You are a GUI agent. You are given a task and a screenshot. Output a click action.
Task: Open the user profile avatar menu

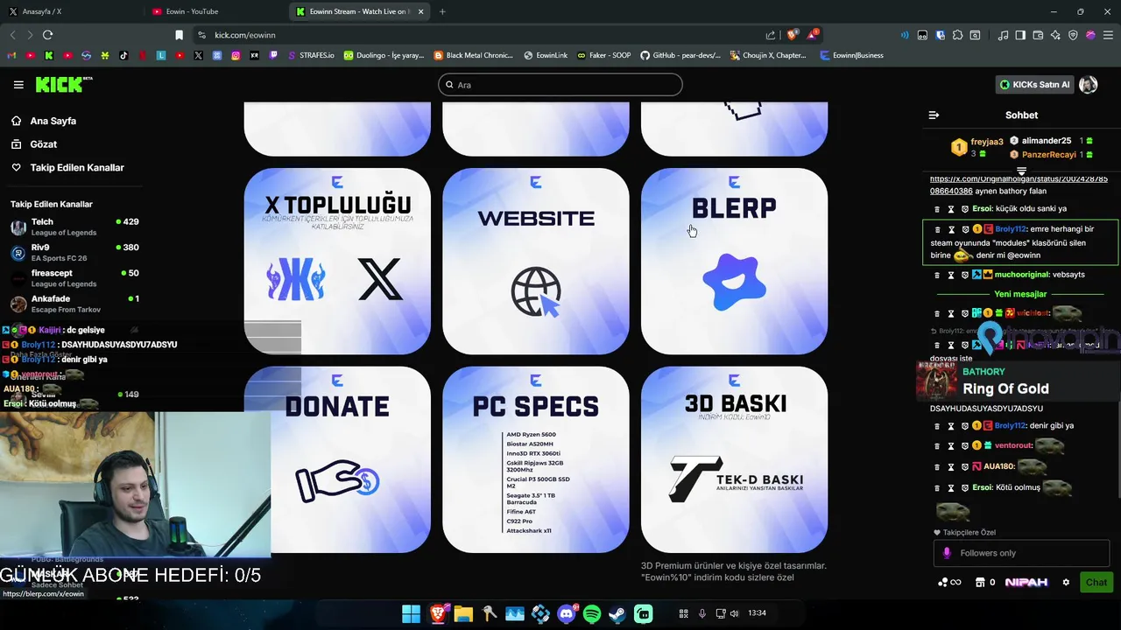pos(1089,85)
